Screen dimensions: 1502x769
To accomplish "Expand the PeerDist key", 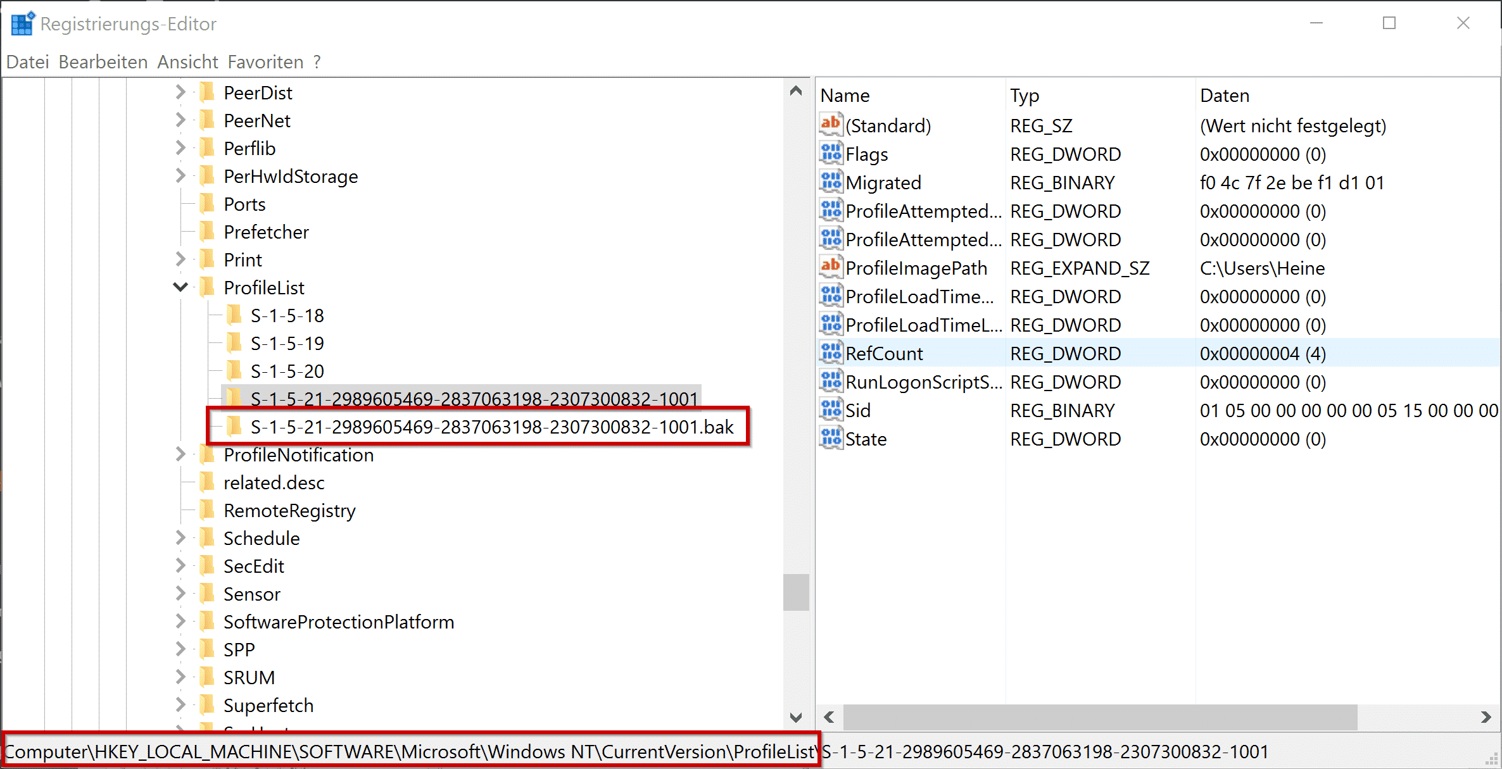I will (180, 92).
